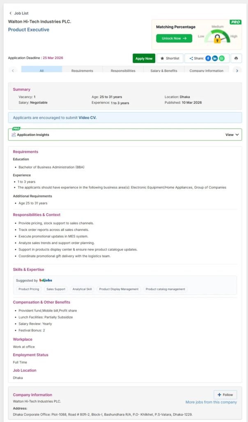Click the Apply Now button
The image size is (248, 422).
click(x=144, y=59)
